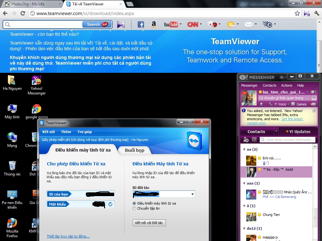Click the Y! Voice phone icon
This screenshot has width=322, height=241.
[271, 104]
